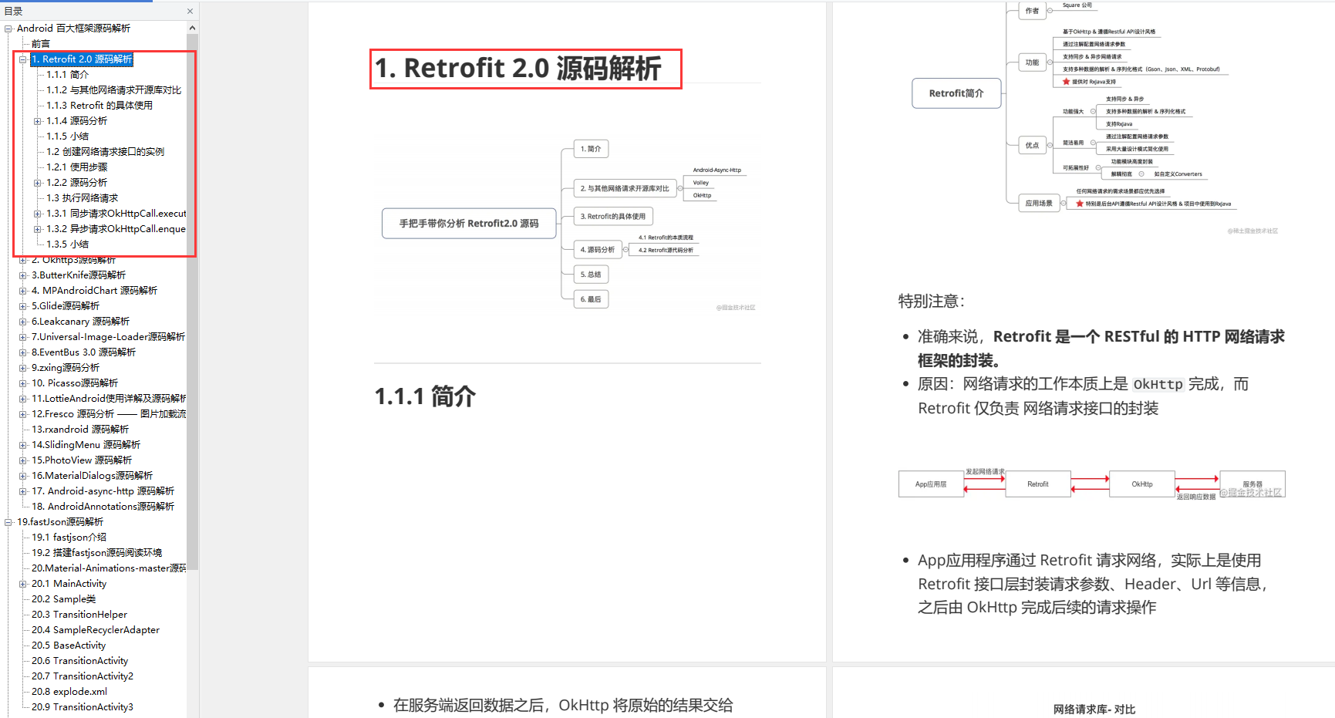
Task: Open 19.2 搭建fastjson源码阅读环境
Action: (x=97, y=553)
